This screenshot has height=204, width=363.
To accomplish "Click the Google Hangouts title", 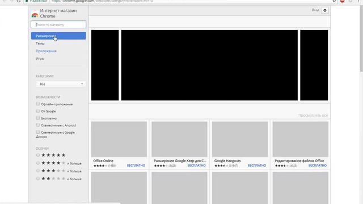I will coord(227,161).
